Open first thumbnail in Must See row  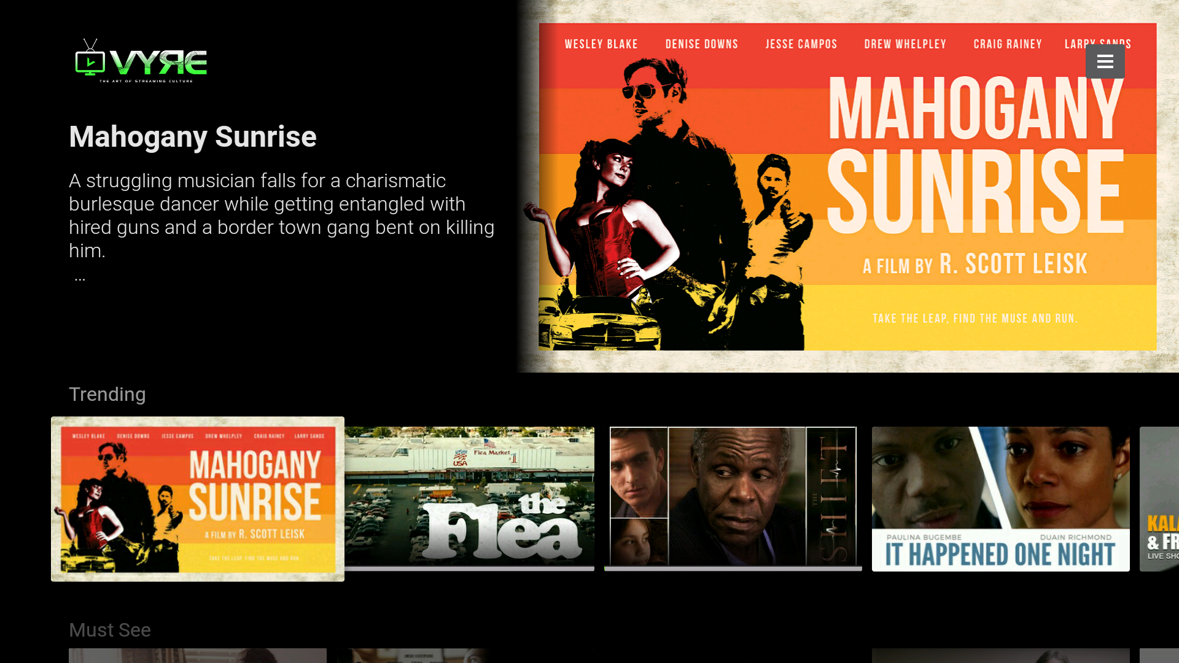pos(197,656)
